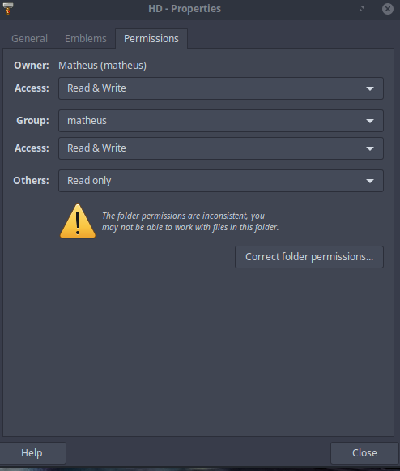Image resolution: width=400 pixels, height=471 pixels.
Task: Open the Owner Access dropdown arrow
Action: click(x=370, y=88)
